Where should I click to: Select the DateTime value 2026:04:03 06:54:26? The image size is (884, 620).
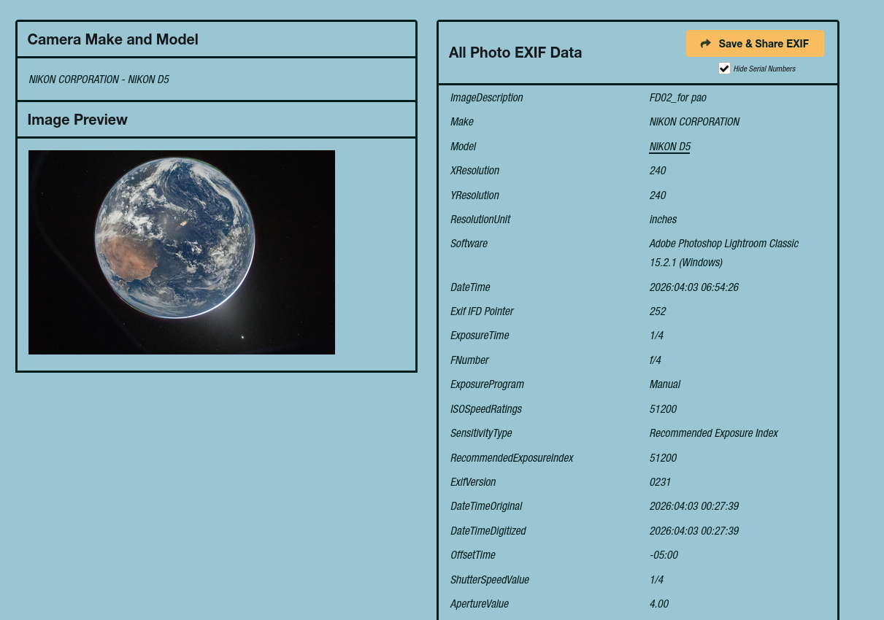point(693,287)
